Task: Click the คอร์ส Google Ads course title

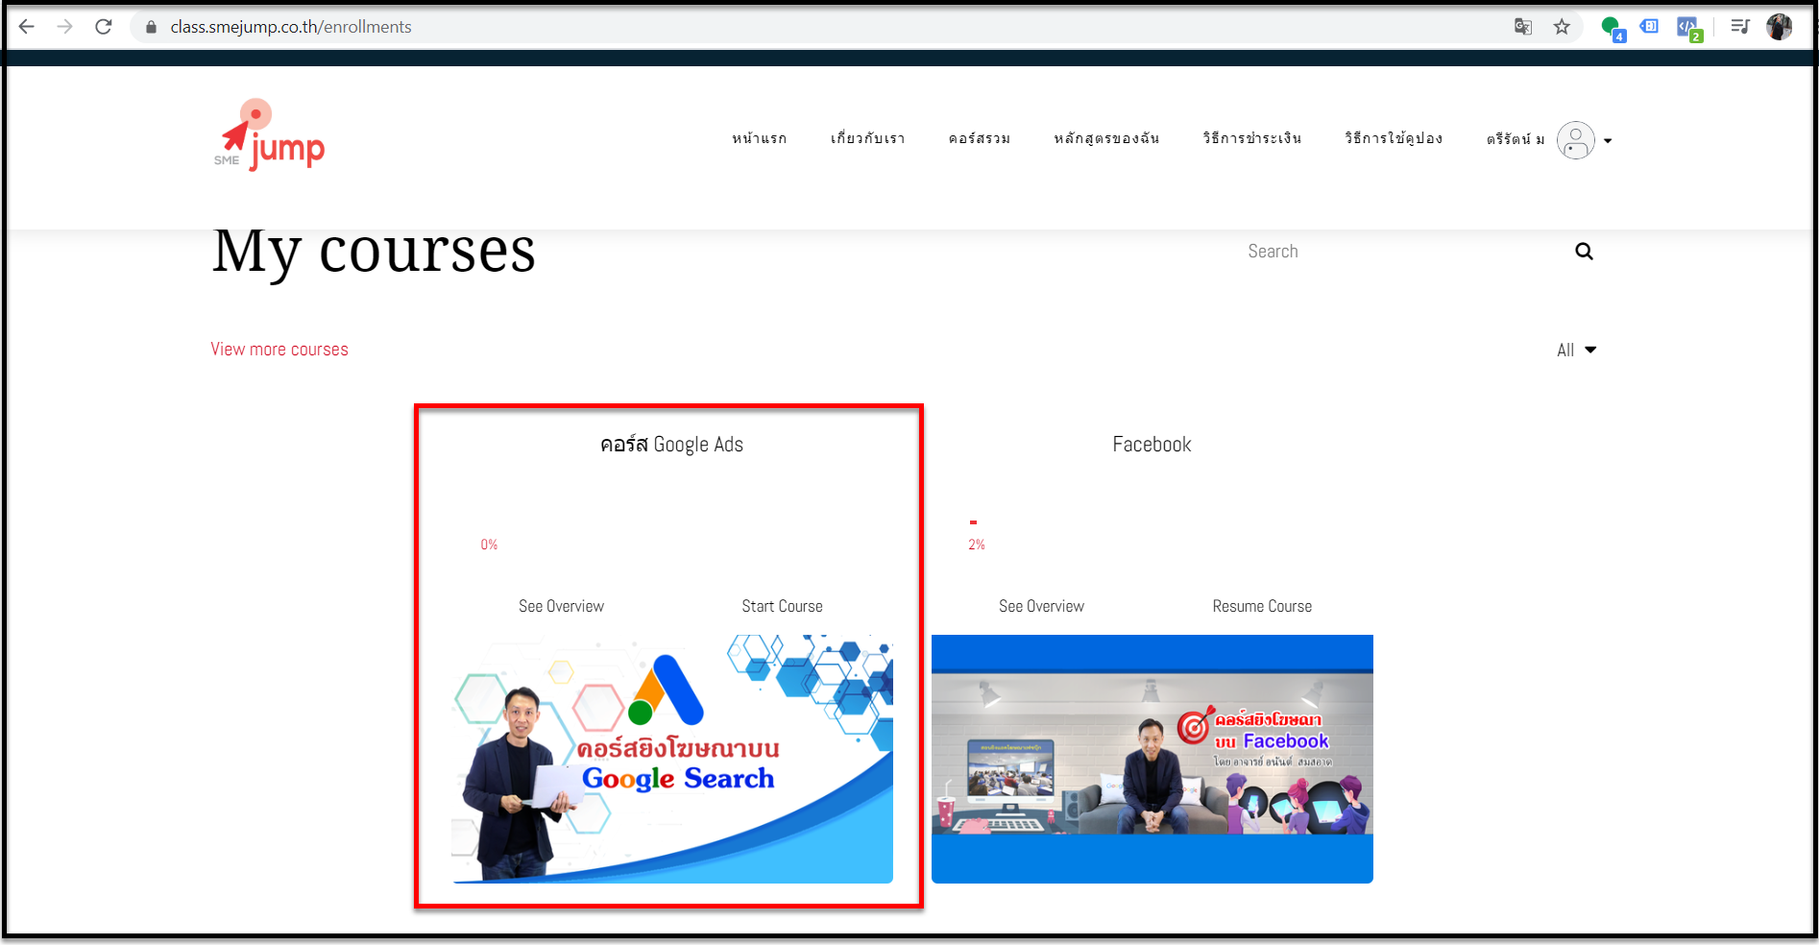Action: (671, 445)
